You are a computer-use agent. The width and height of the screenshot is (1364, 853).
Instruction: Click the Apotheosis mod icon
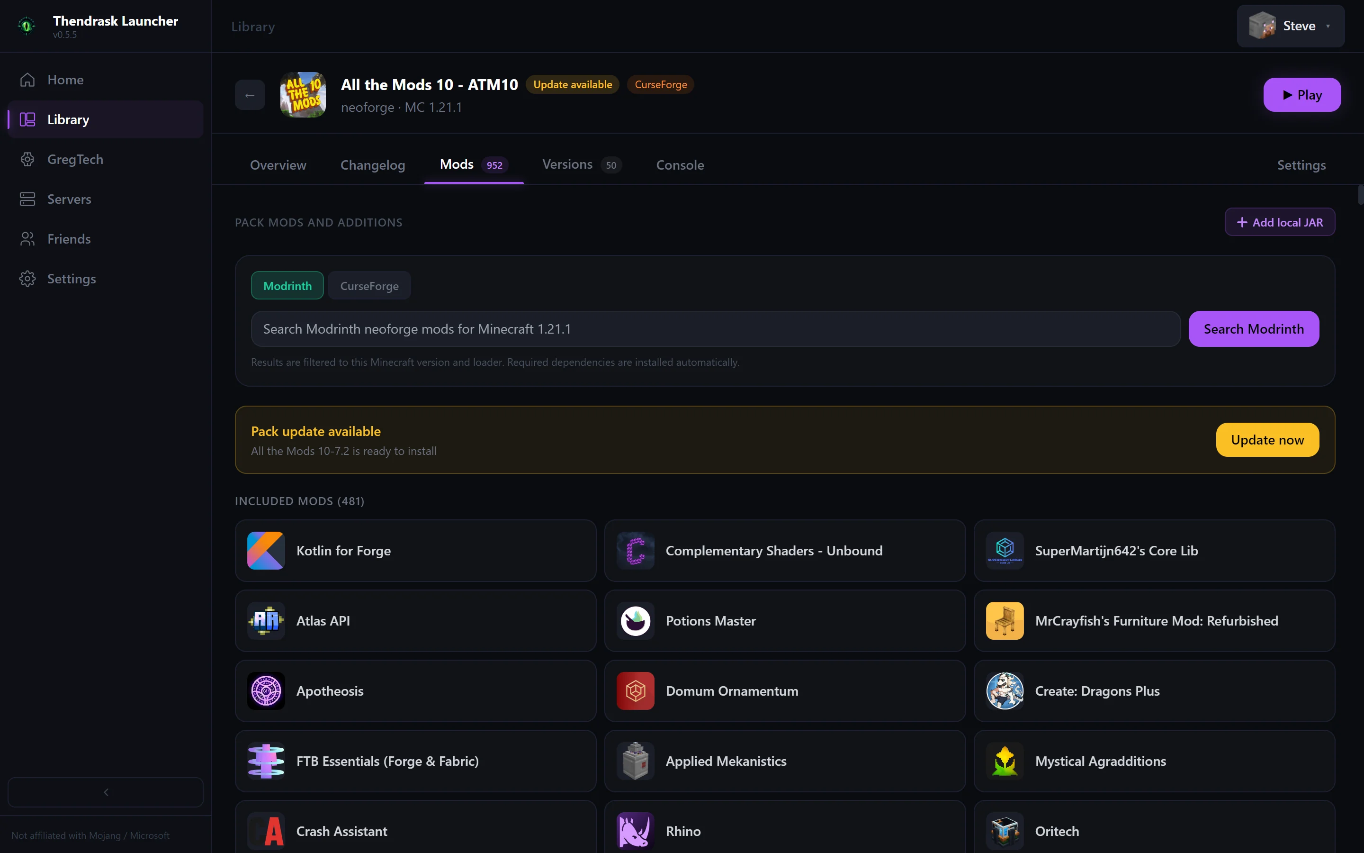point(266,691)
